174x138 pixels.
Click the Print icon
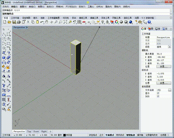[x=19, y=22]
